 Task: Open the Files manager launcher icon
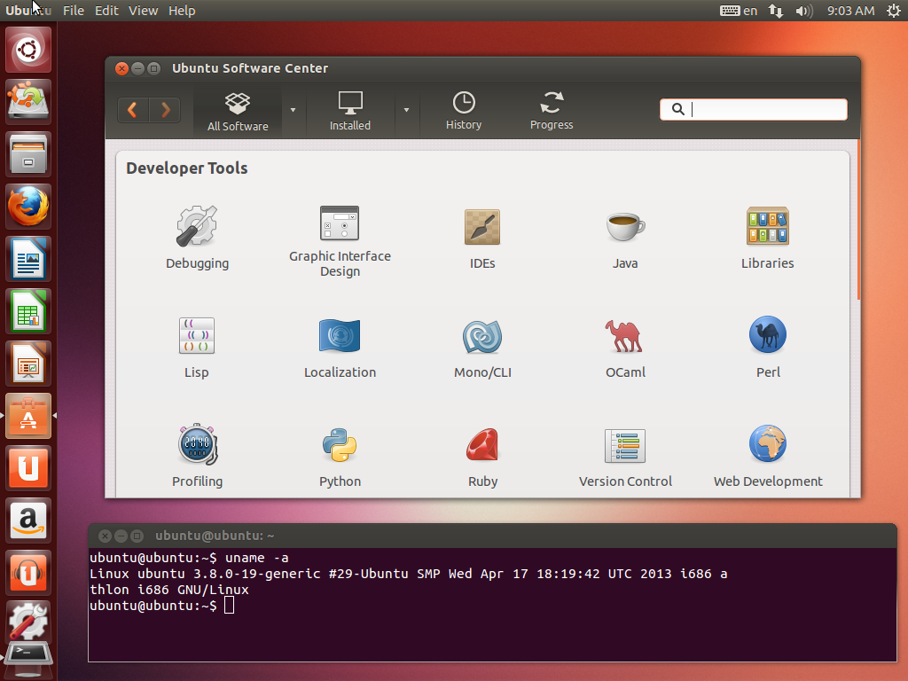(x=28, y=154)
